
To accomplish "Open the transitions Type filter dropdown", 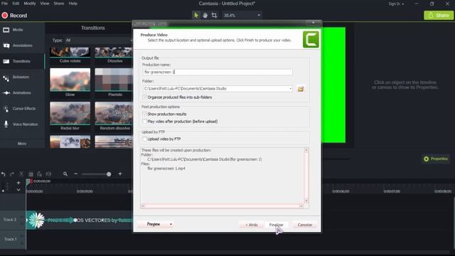I will click(99, 41).
